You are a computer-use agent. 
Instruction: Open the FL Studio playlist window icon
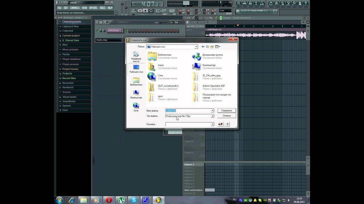point(239,4)
